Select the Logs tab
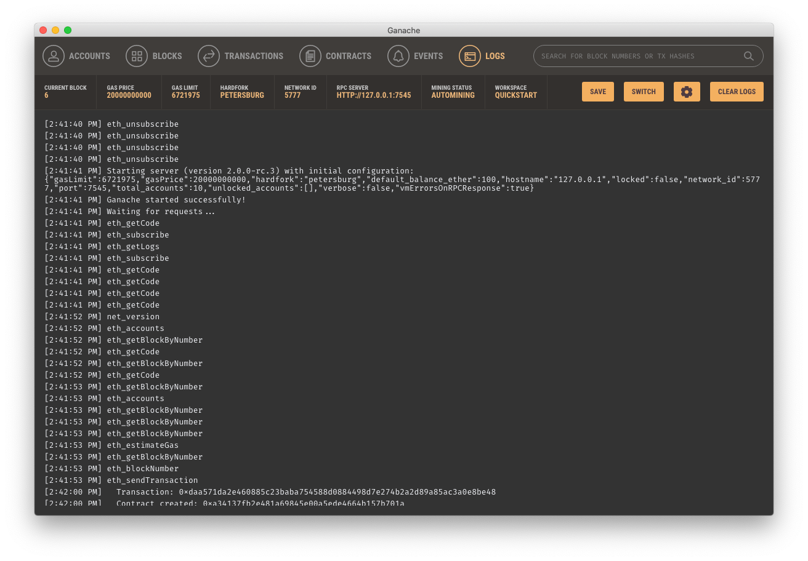This screenshot has width=808, height=561. tap(482, 56)
